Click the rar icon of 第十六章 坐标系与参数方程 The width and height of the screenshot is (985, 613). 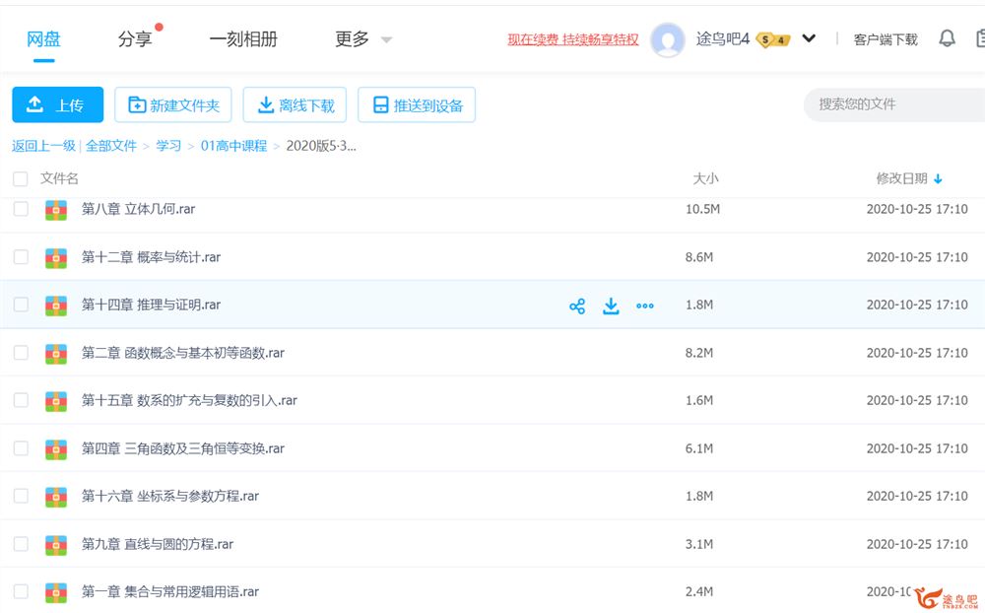click(x=56, y=497)
